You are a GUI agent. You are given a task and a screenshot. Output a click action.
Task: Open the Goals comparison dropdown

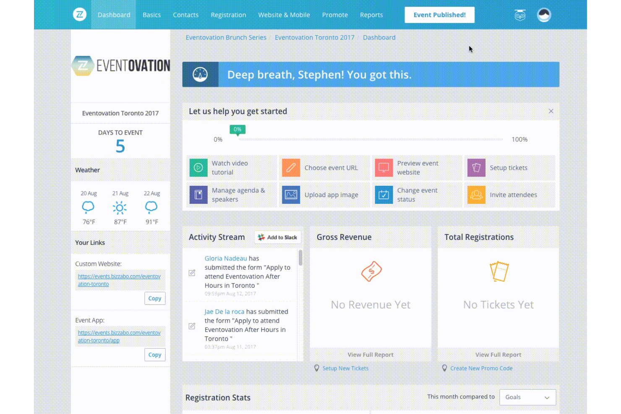tap(527, 397)
